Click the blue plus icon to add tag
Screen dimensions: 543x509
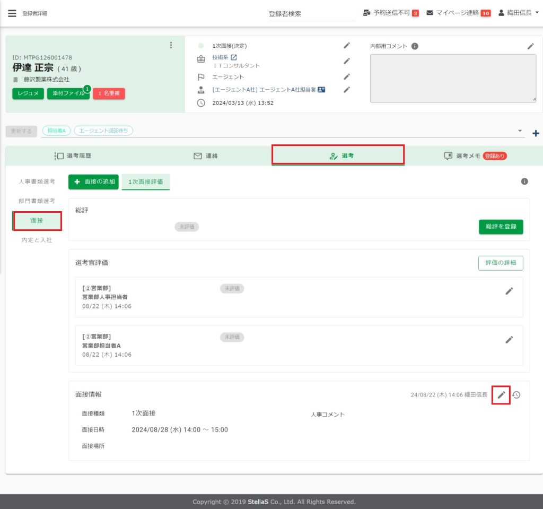pyautogui.click(x=535, y=133)
